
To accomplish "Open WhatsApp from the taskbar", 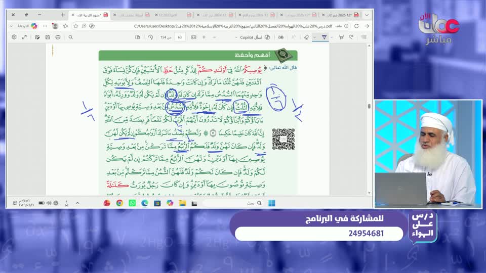I will click(x=132, y=203).
